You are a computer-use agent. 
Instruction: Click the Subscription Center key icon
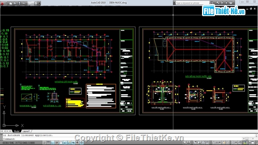pyautogui.click(x=218, y=3)
